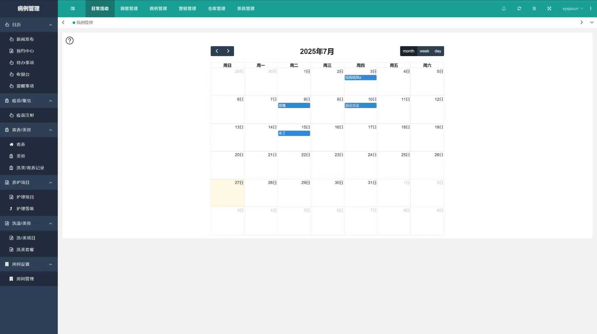
Task: Select the month view button
Action: click(x=408, y=51)
